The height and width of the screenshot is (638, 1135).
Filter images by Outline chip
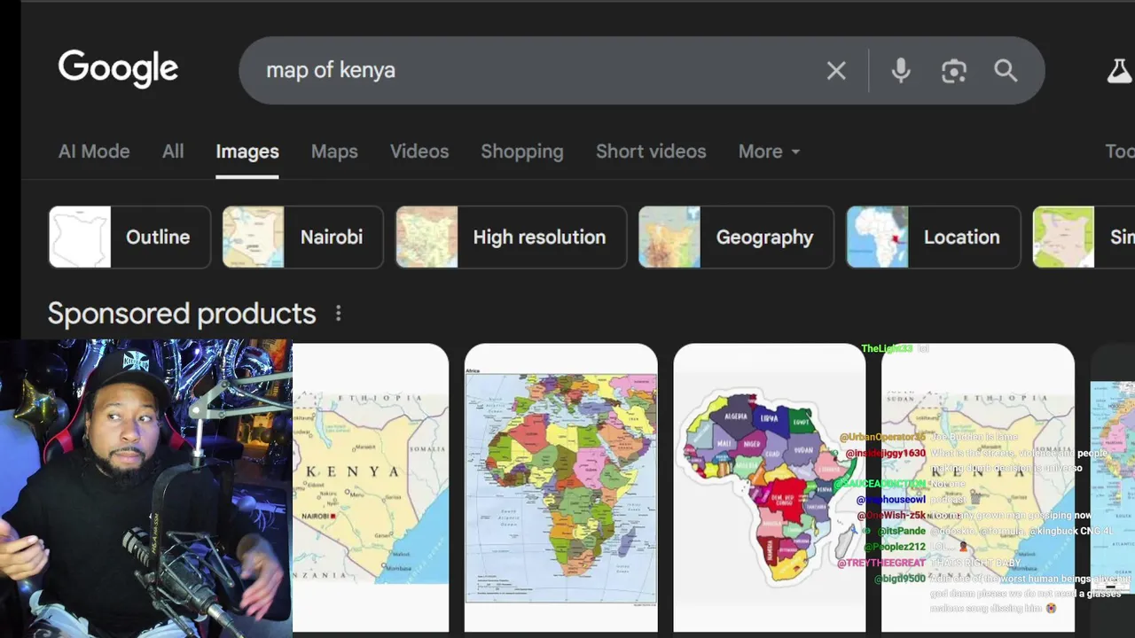tap(129, 237)
